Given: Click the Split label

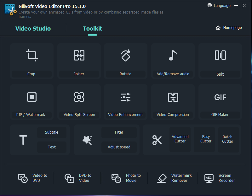Looking at the screenshot, I should (220, 74).
